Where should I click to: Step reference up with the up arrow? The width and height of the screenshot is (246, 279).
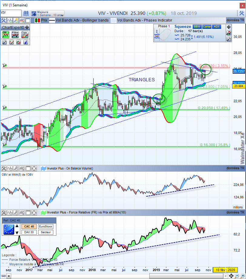[17, 226]
